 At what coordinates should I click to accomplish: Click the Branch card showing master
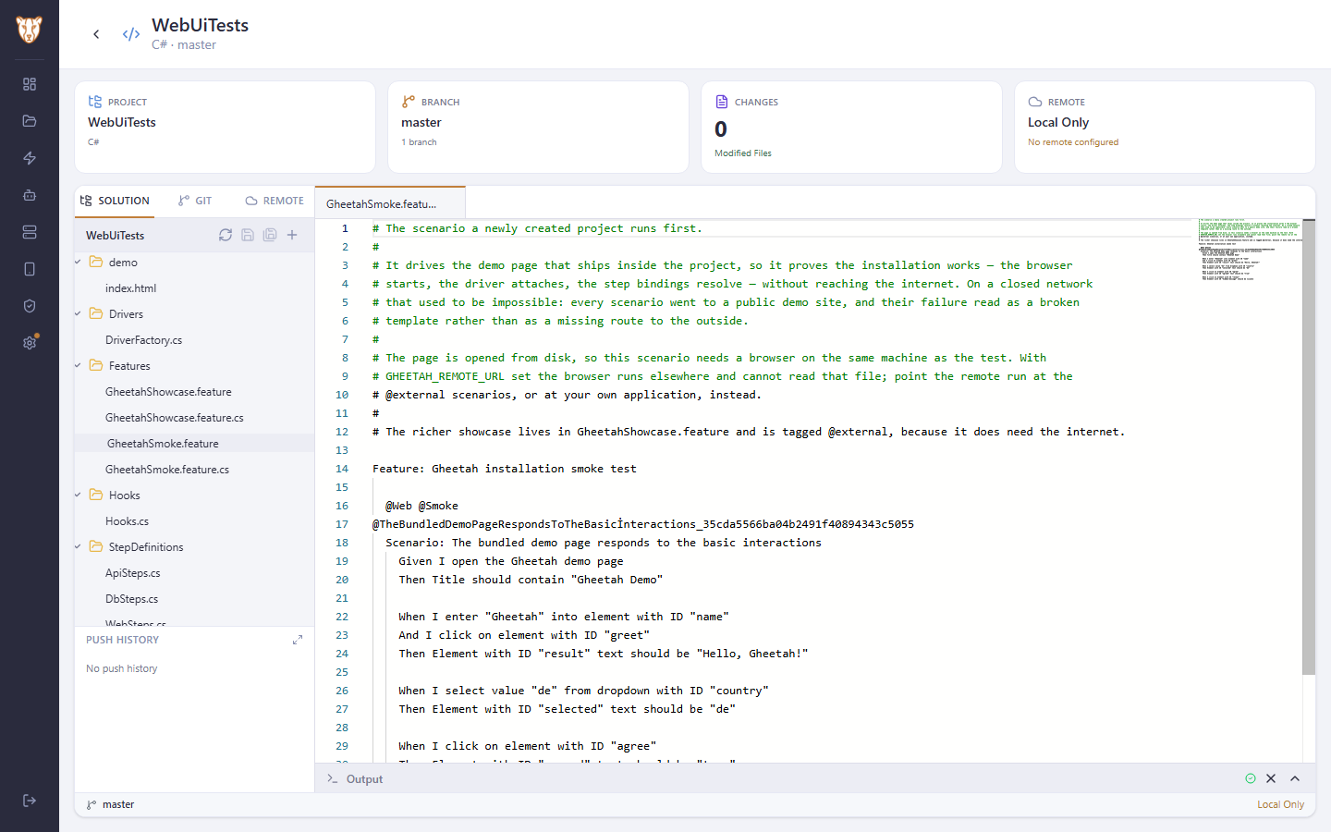[x=539, y=127]
